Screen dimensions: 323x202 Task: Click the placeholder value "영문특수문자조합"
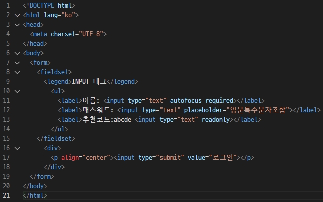point(258,110)
